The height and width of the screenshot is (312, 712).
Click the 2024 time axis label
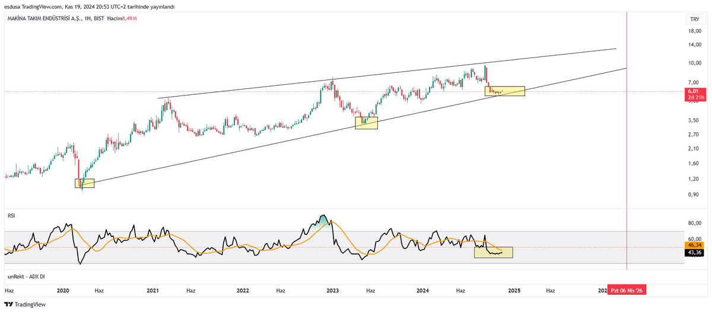click(422, 291)
